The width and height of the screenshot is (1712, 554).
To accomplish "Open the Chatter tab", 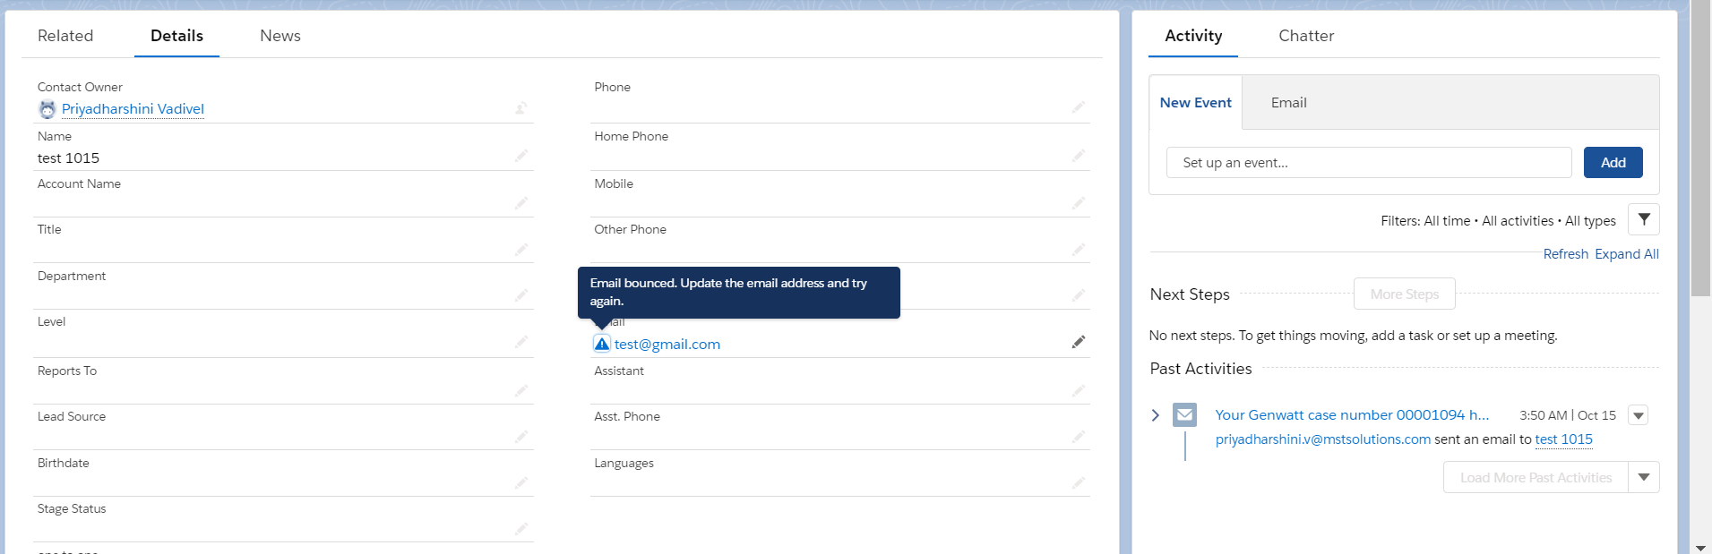I will [x=1306, y=36].
